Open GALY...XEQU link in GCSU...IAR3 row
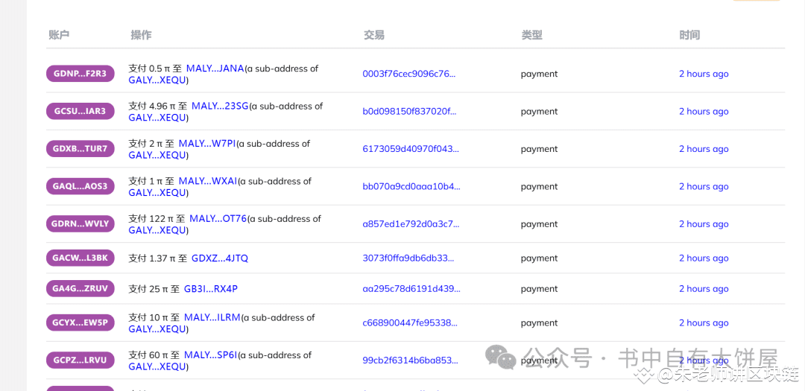 157,118
